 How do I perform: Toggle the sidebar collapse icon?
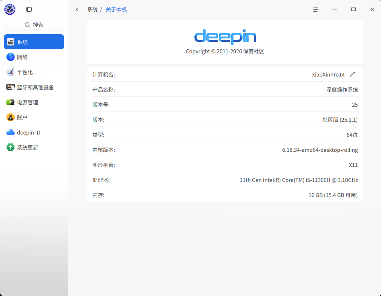tap(29, 9)
